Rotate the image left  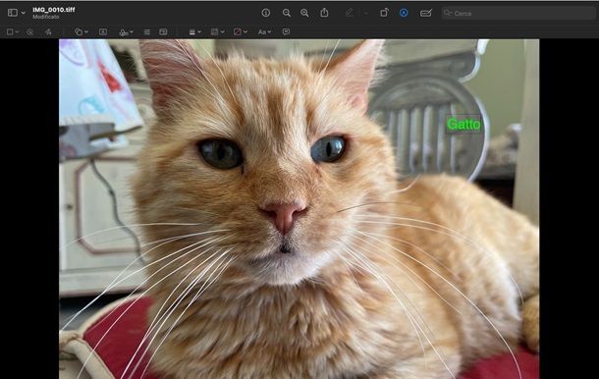(x=384, y=13)
